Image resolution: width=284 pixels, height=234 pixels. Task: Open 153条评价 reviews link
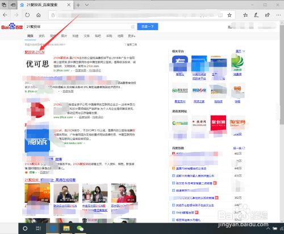pyautogui.click(x=95, y=71)
